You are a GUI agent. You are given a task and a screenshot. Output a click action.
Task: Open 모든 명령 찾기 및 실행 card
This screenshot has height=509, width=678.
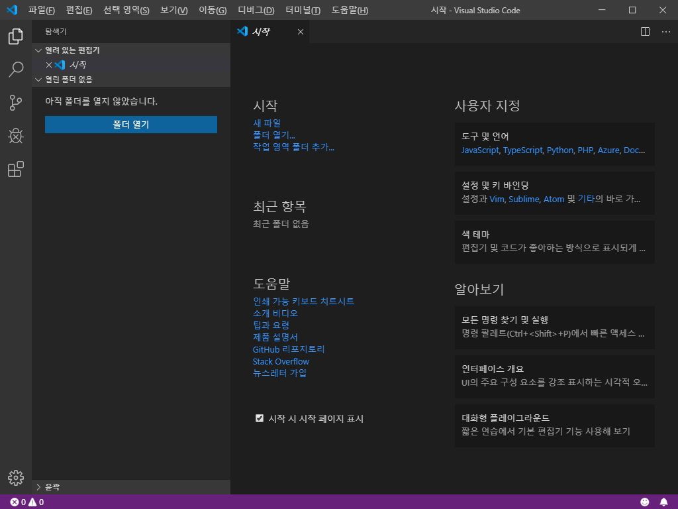pos(554,327)
